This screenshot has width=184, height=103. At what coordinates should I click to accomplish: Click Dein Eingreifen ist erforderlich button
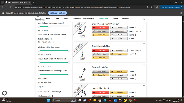pyautogui.click(x=171, y=7)
